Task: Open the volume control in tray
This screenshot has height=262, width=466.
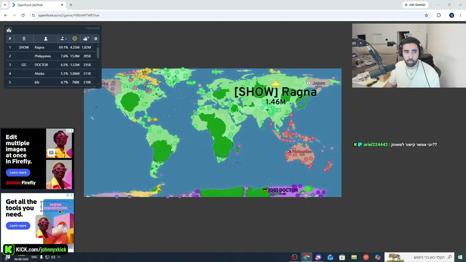Action: tap(53, 257)
